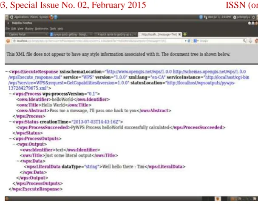258x205 pixels.
Task: Click the 'Well hello there : Tim' LiteralData line
Action: click(105, 167)
